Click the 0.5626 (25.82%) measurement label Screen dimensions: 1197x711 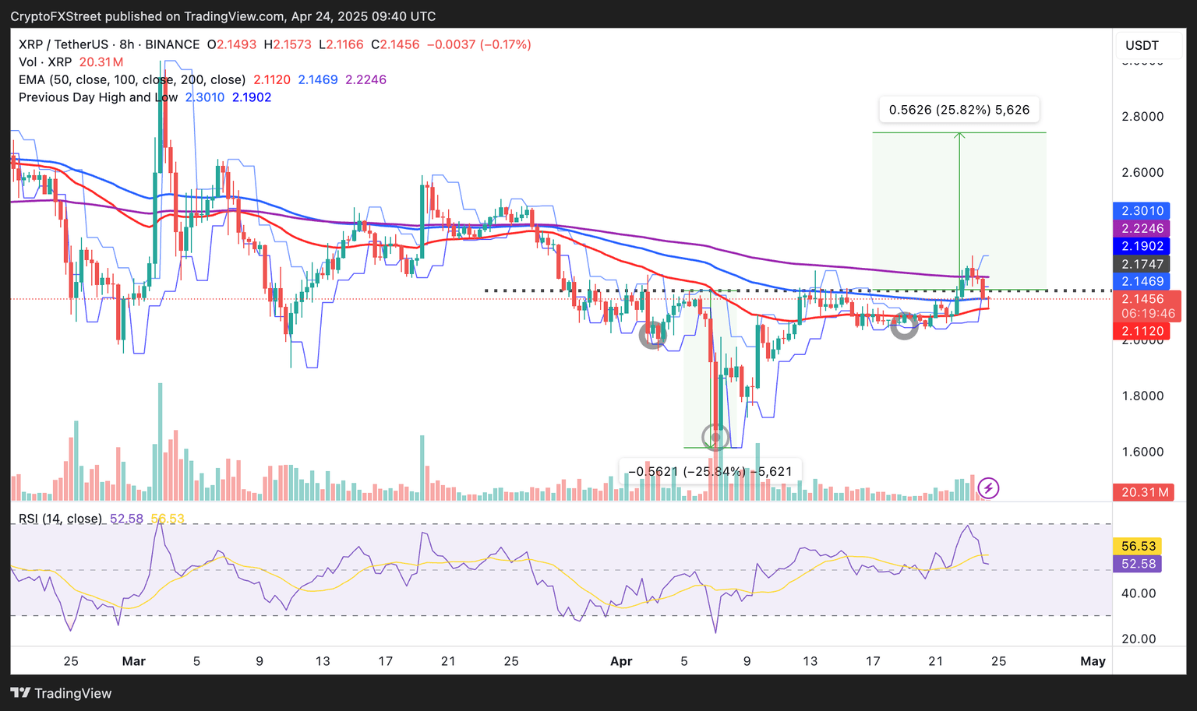pyautogui.click(x=959, y=110)
